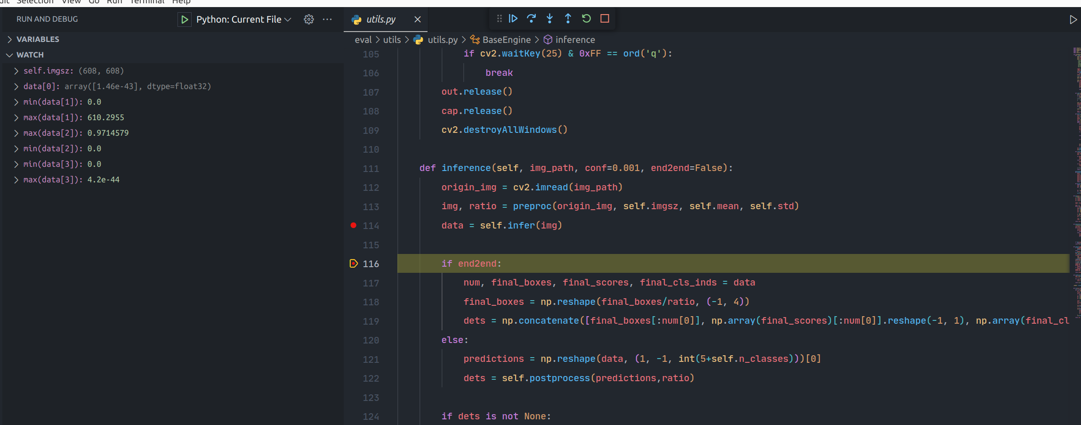Click the Continue debug icon

(x=513, y=18)
